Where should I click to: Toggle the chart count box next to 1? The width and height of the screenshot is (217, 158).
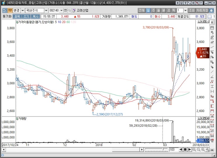click(x=209, y=17)
